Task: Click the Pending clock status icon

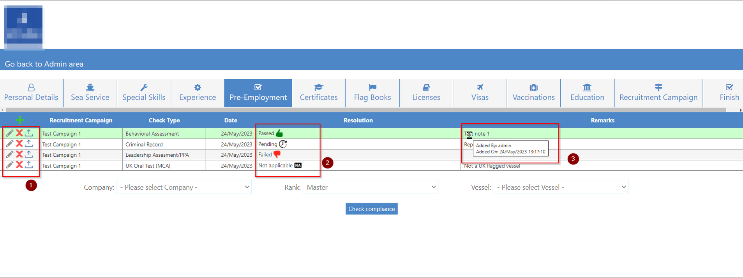Action: click(283, 144)
